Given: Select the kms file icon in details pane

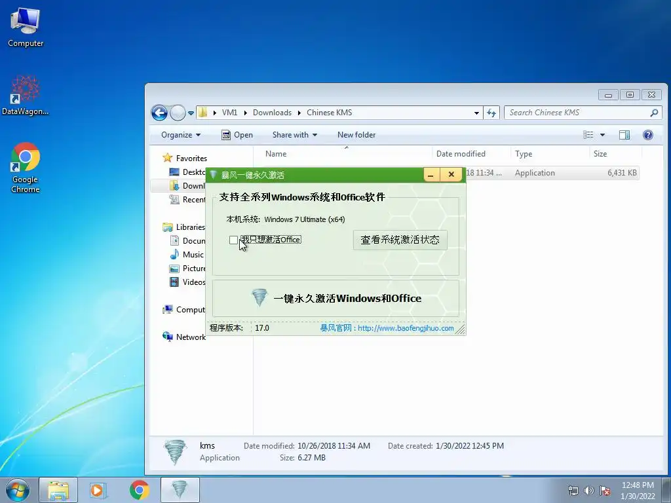Looking at the screenshot, I should tap(176, 452).
